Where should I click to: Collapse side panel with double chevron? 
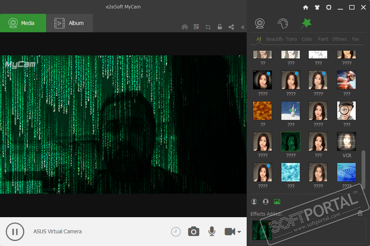[x=242, y=27]
